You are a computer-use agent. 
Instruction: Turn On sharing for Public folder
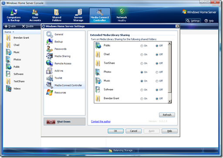pyautogui.click(x=142, y=46)
